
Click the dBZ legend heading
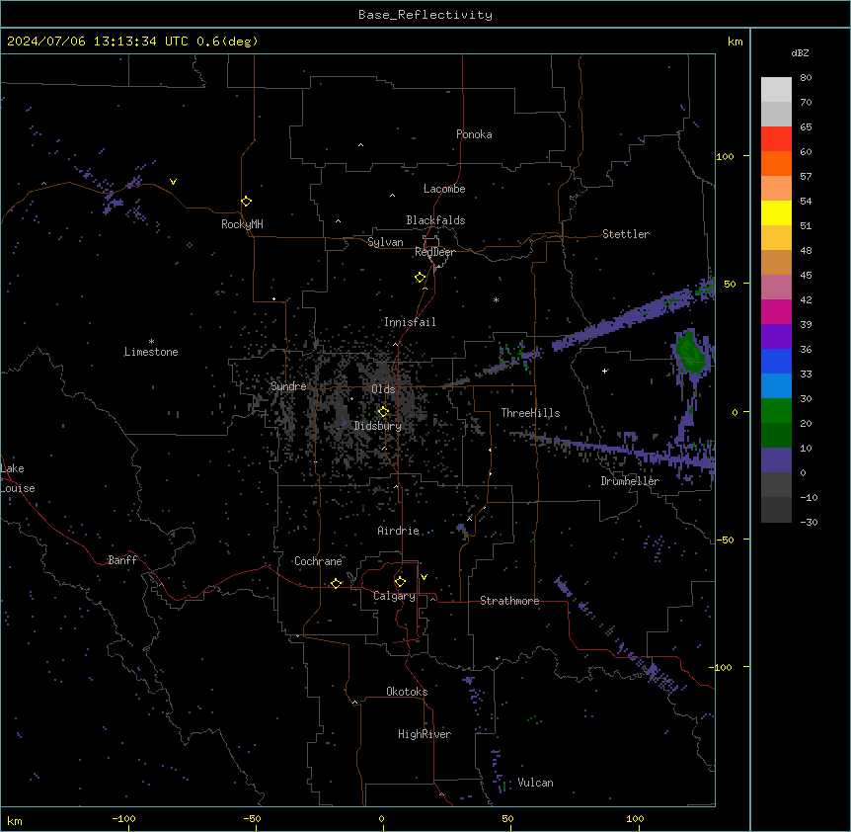click(x=800, y=52)
